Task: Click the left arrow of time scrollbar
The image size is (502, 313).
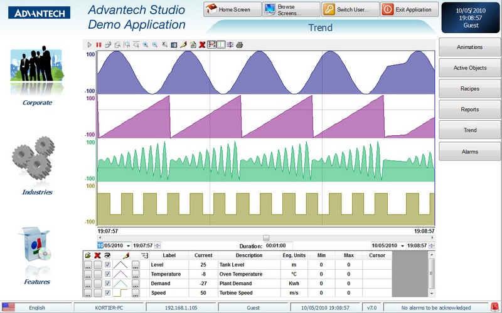Action: (x=100, y=238)
